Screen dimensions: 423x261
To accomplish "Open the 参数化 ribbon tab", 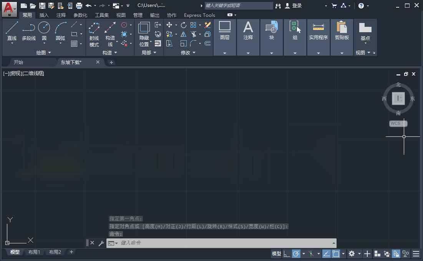I will (x=80, y=15).
